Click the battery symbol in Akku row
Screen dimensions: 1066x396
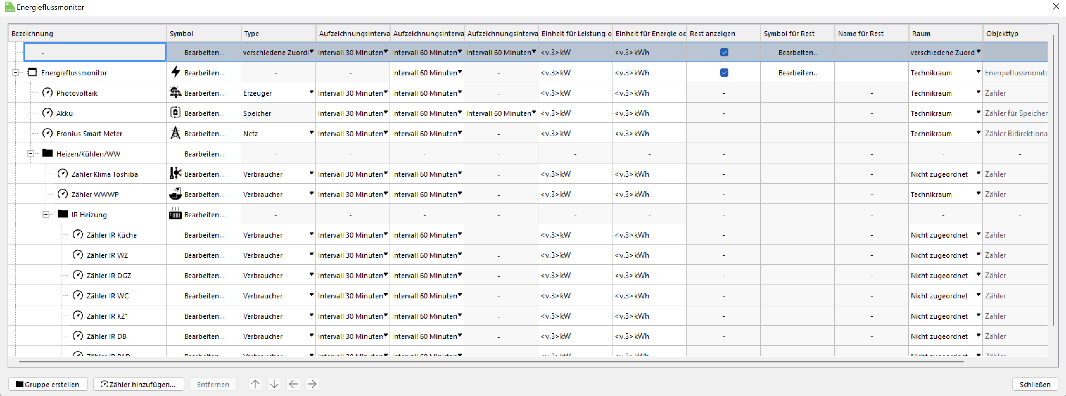(175, 112)
